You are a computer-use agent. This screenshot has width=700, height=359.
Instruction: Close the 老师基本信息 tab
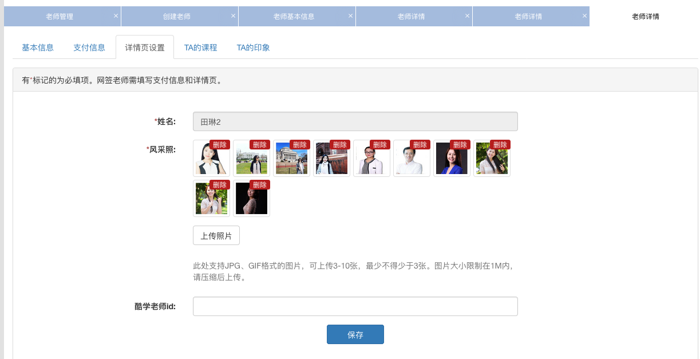click(350, 16)
